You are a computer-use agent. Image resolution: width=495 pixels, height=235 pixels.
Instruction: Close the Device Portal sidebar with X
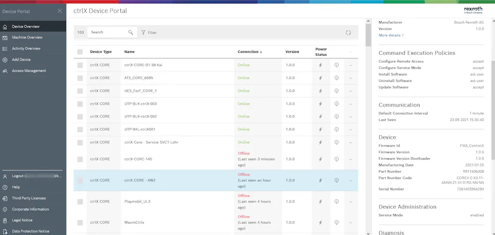click(59, 11)
